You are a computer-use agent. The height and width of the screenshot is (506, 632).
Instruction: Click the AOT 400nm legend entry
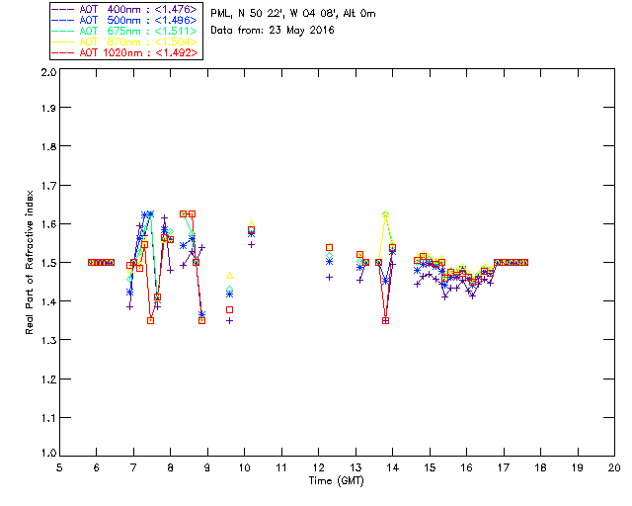[x=124, y=9]
